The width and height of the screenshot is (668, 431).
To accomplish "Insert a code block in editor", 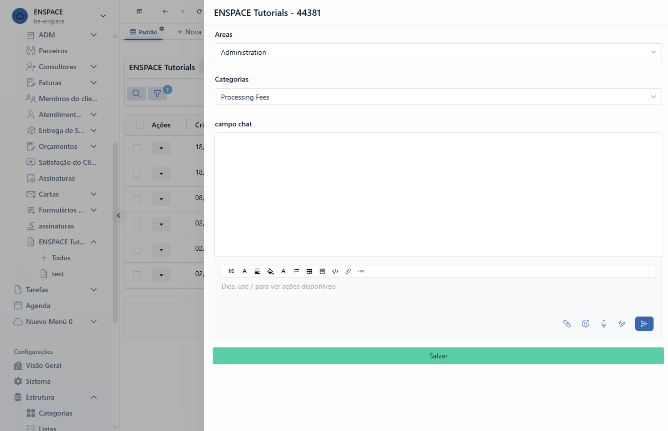I will [x=335, y=271].
